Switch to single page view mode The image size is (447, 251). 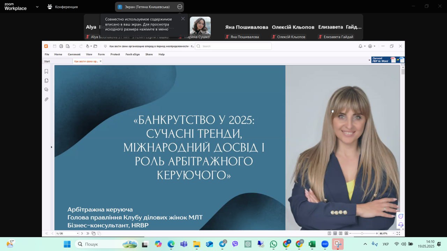(329, 233)
